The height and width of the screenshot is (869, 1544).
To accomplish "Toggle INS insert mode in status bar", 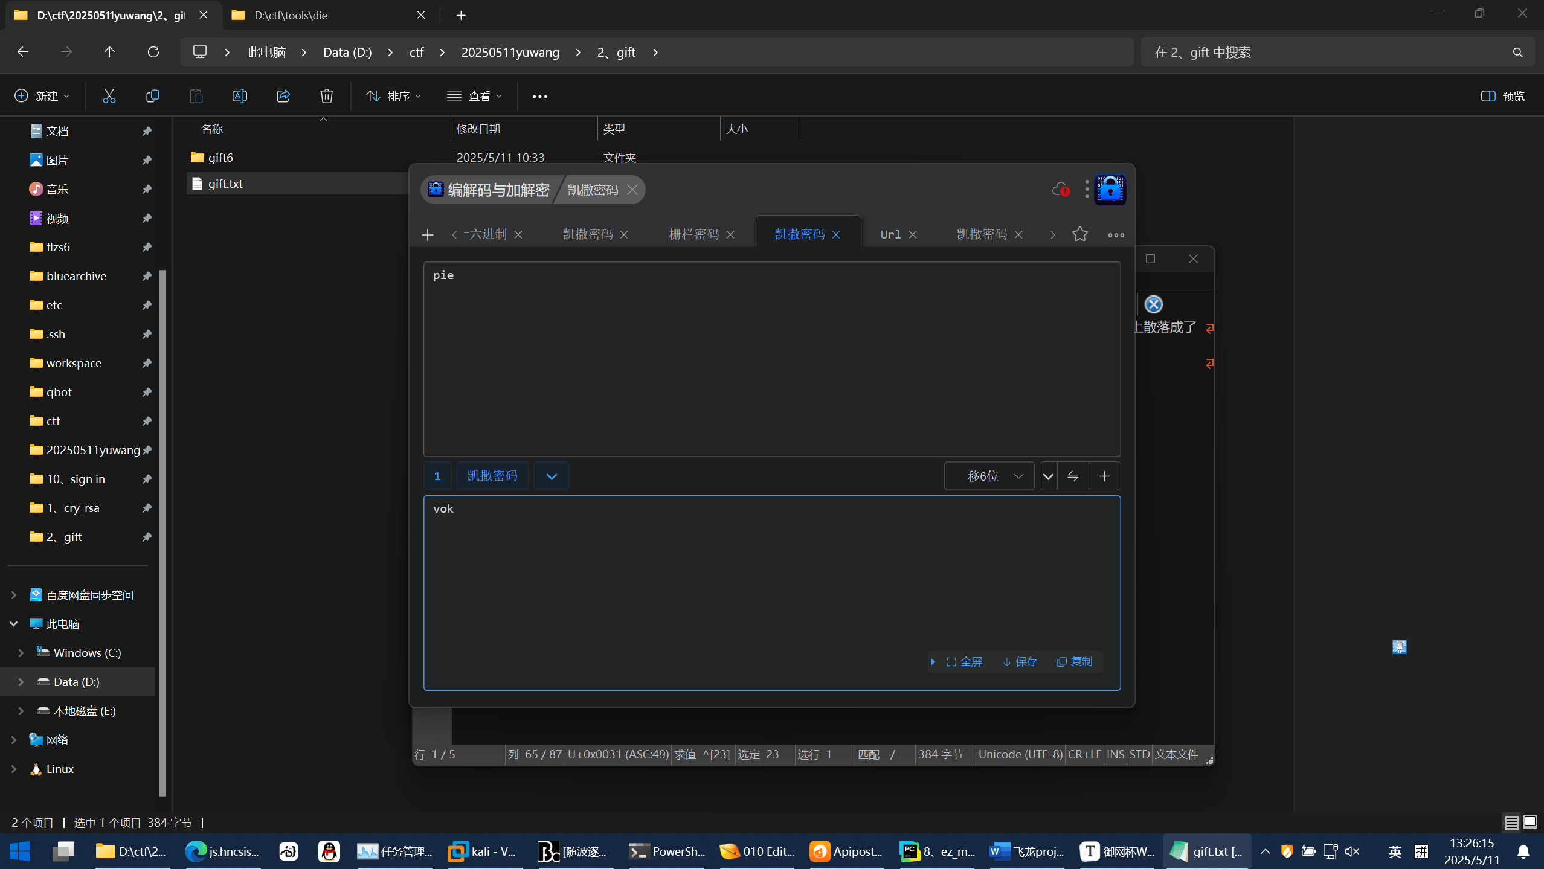I will 1115,754.
